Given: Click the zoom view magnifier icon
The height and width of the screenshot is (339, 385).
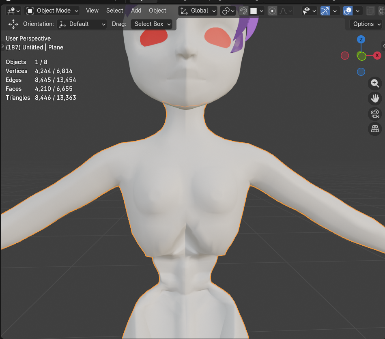Looking at the screenshot, I should pyautogui.click(x=375, y=84).
